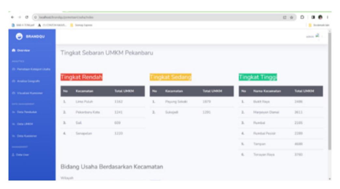
Task: Click the BrandQu logo icon
Action: pyautogui.click(x=19, y=37)
